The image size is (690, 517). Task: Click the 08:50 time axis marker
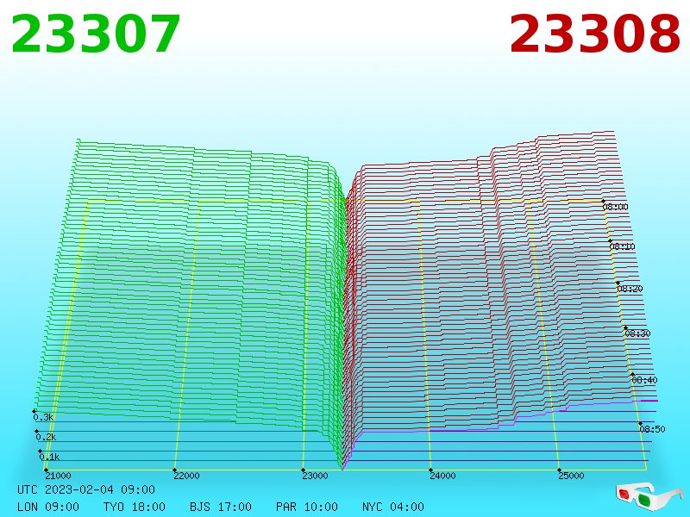point(652,429)
